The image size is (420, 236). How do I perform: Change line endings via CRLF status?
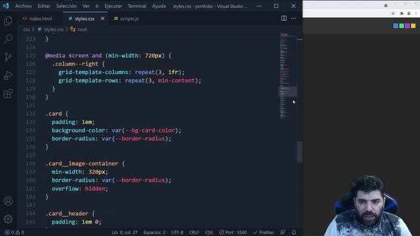194,232
